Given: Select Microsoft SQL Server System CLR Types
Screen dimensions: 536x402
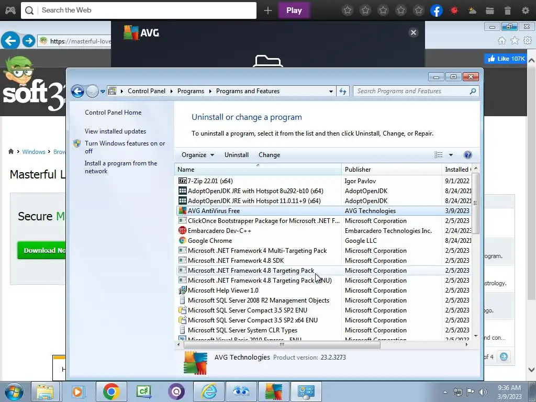Looking at the screenshot, I should click(324, 330).
